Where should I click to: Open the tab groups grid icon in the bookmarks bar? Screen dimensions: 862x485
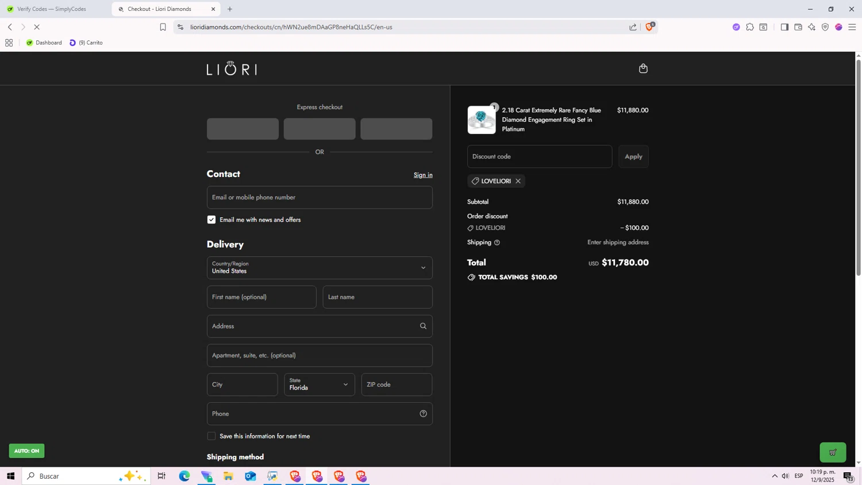coord(9,43)
